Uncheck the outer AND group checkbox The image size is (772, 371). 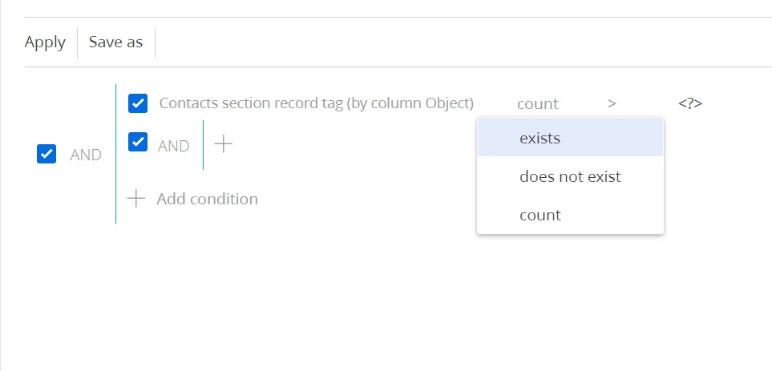pos(46,154)
